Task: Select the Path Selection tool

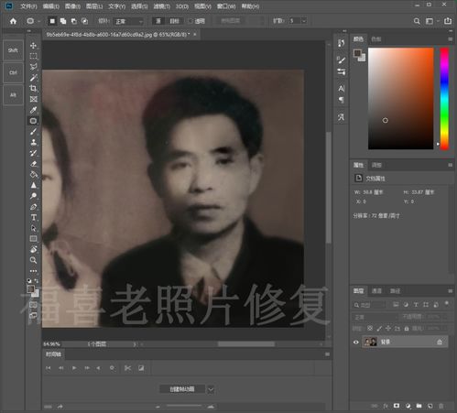Action: 34,228
